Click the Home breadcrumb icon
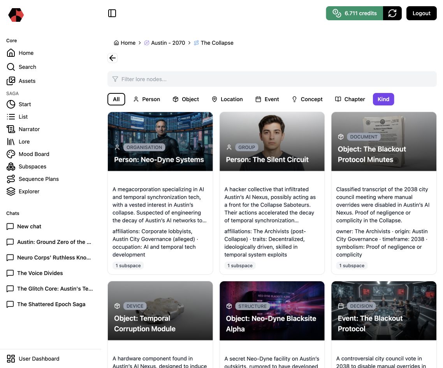The width and height of the screenshot is (443, 368). (116, 43)
